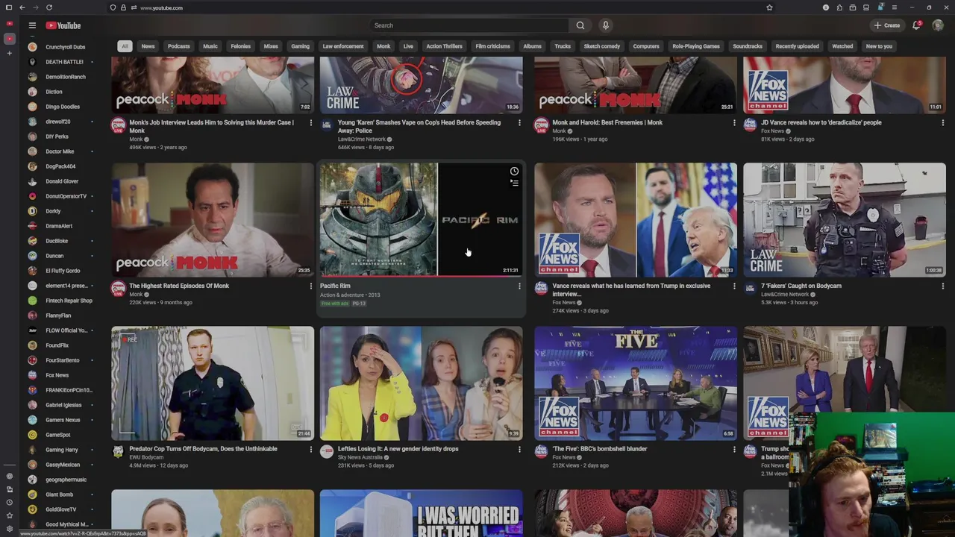Filter feed by New to you chip
Image resolution: width=955 pixels, height=537 pixels.
[x=879, y=46]
